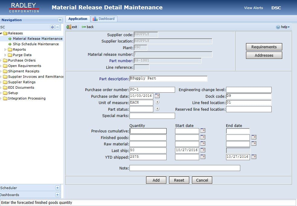Click the Requirements button

coord(263,47)
